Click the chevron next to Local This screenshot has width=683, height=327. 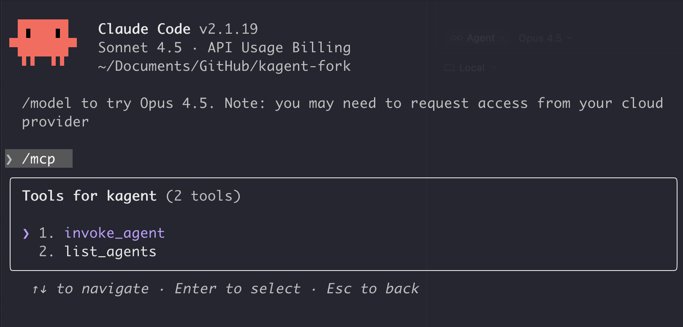(494, 68)
